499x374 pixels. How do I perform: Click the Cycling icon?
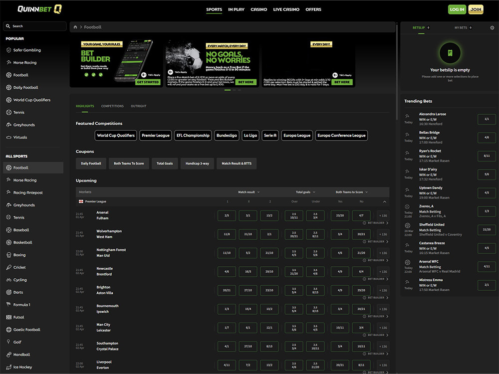8,280
